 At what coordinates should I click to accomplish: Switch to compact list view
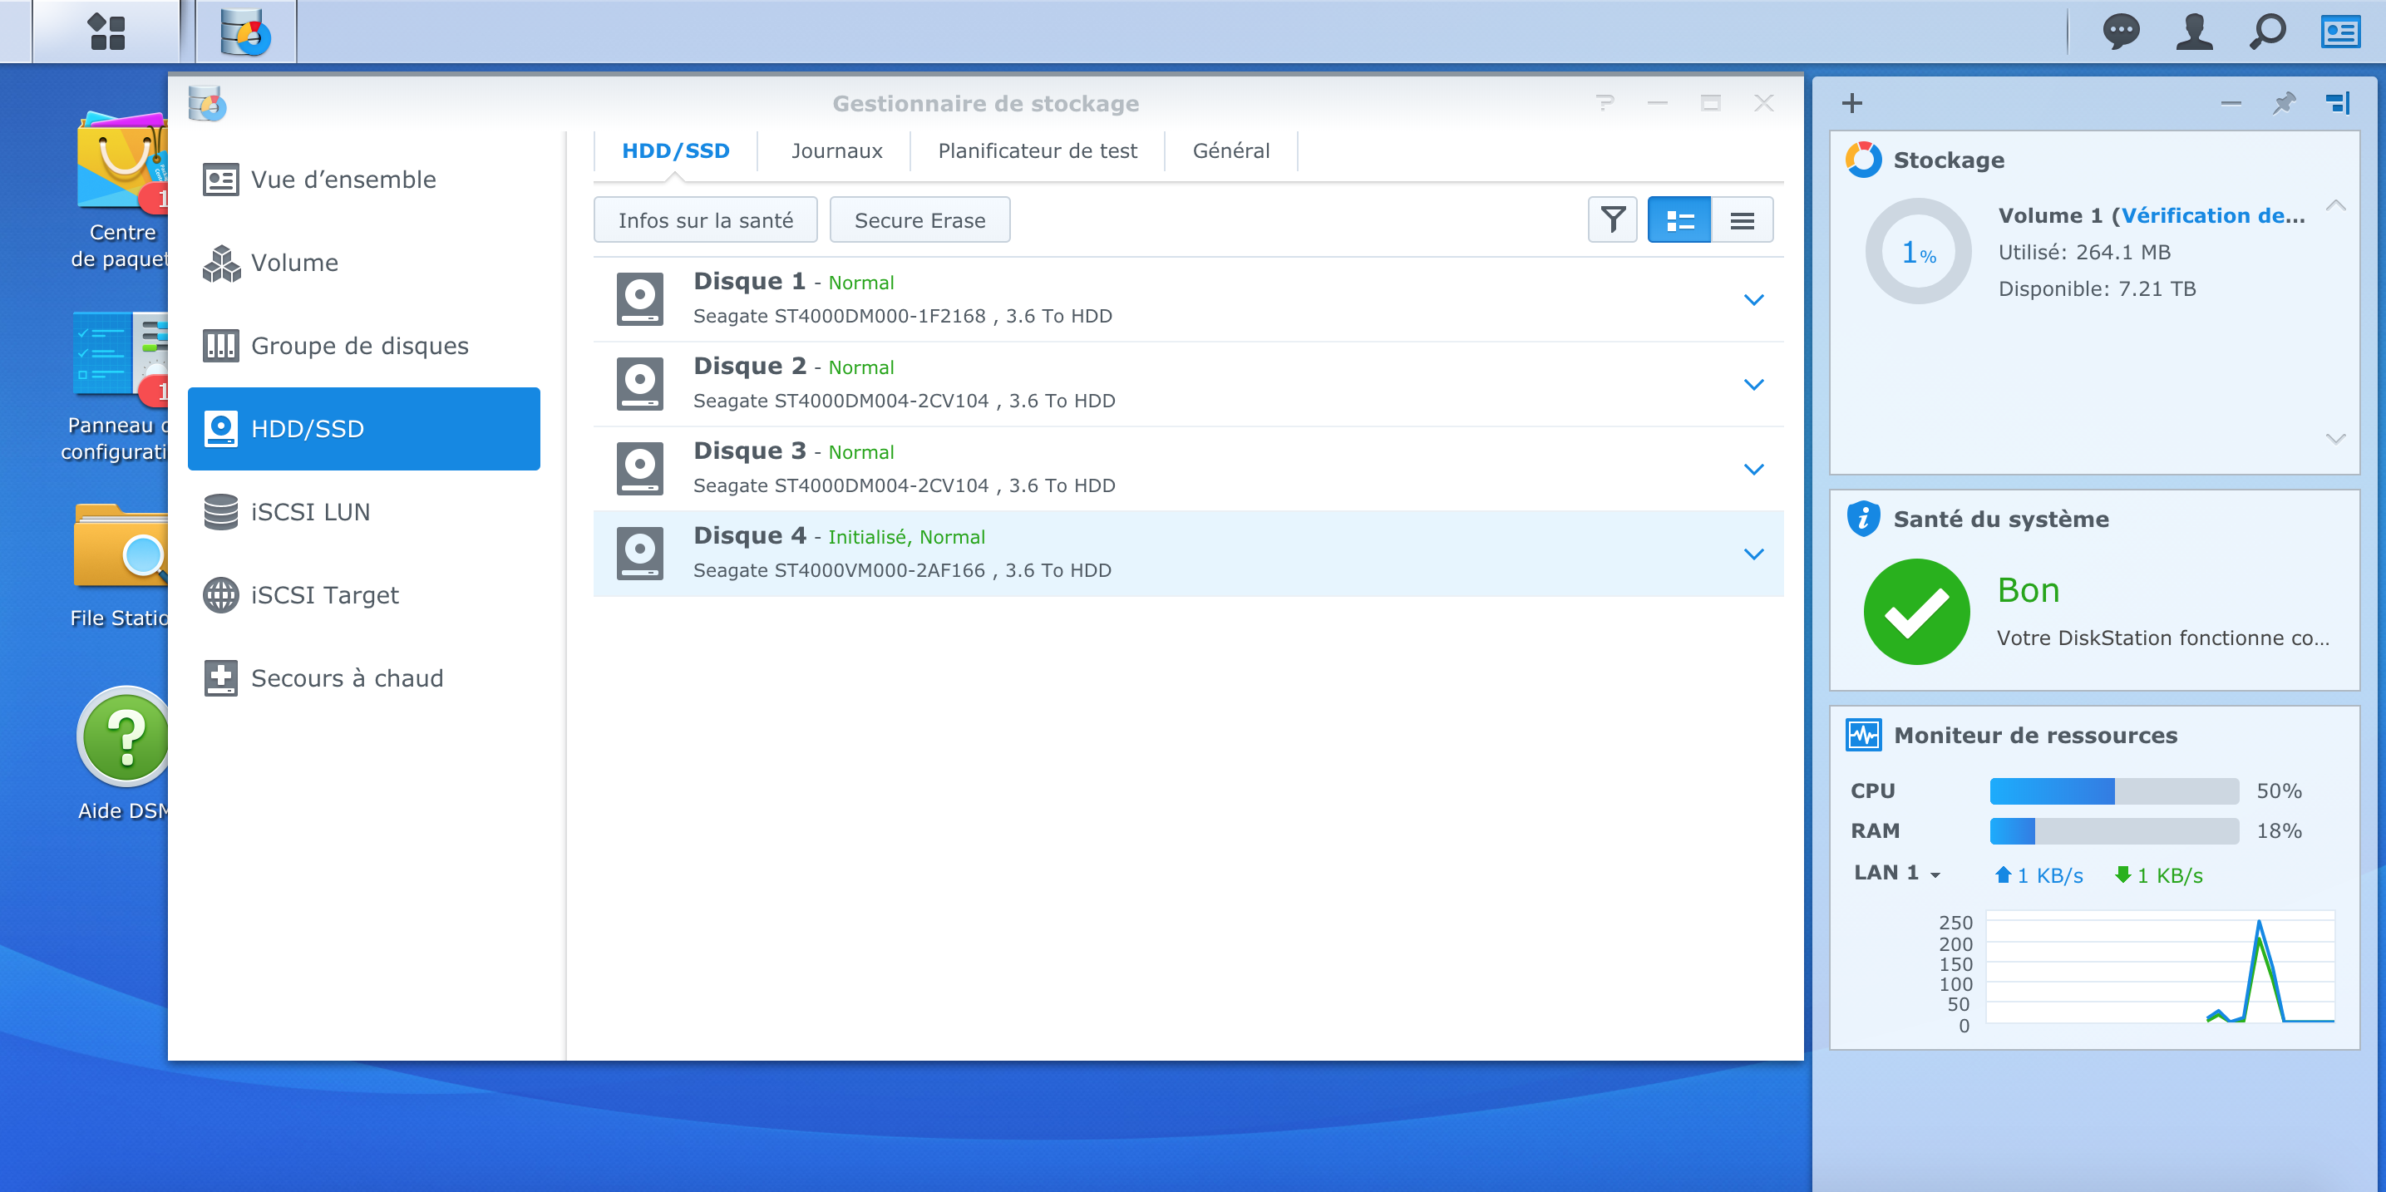(1743, 219)
